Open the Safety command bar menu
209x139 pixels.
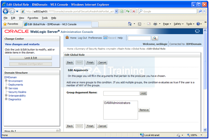point(179,24)
